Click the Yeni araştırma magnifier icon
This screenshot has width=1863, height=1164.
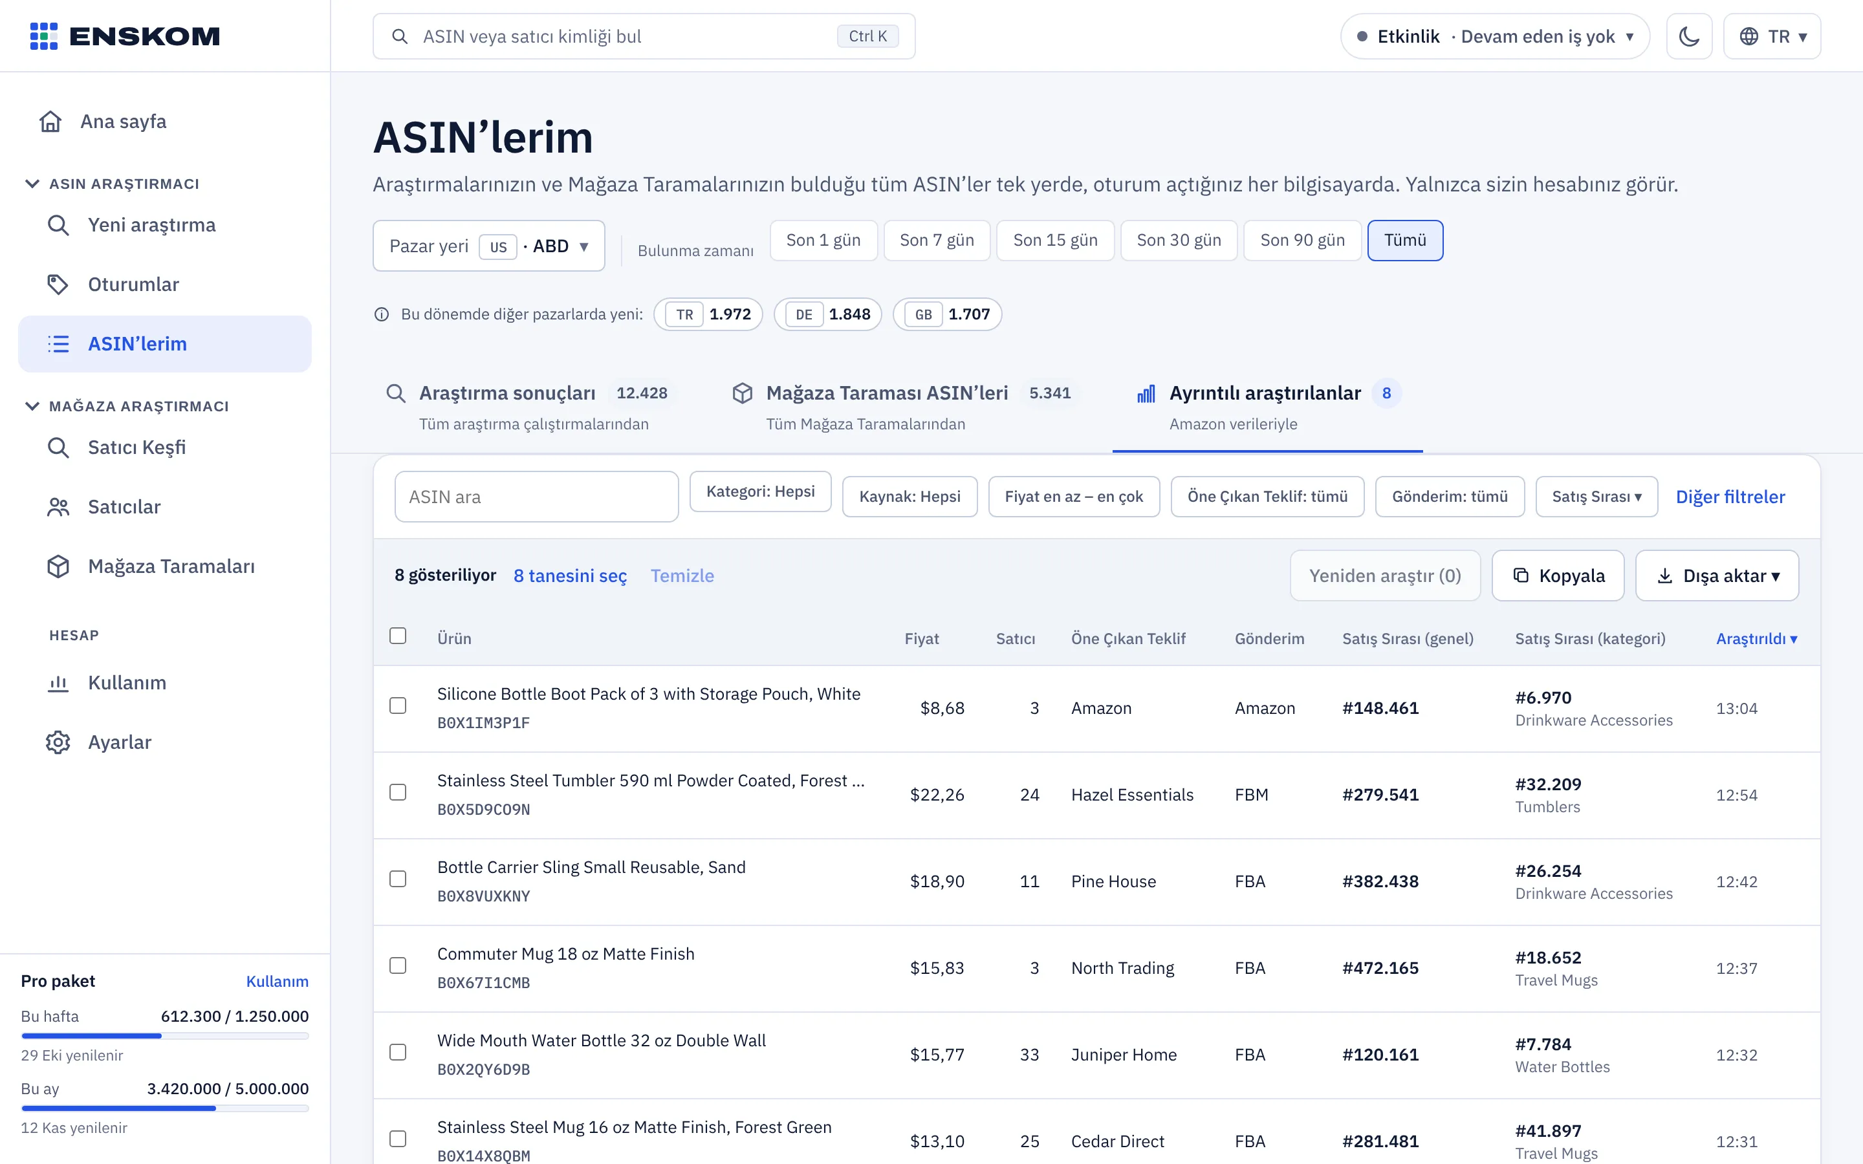click(58, 226)
